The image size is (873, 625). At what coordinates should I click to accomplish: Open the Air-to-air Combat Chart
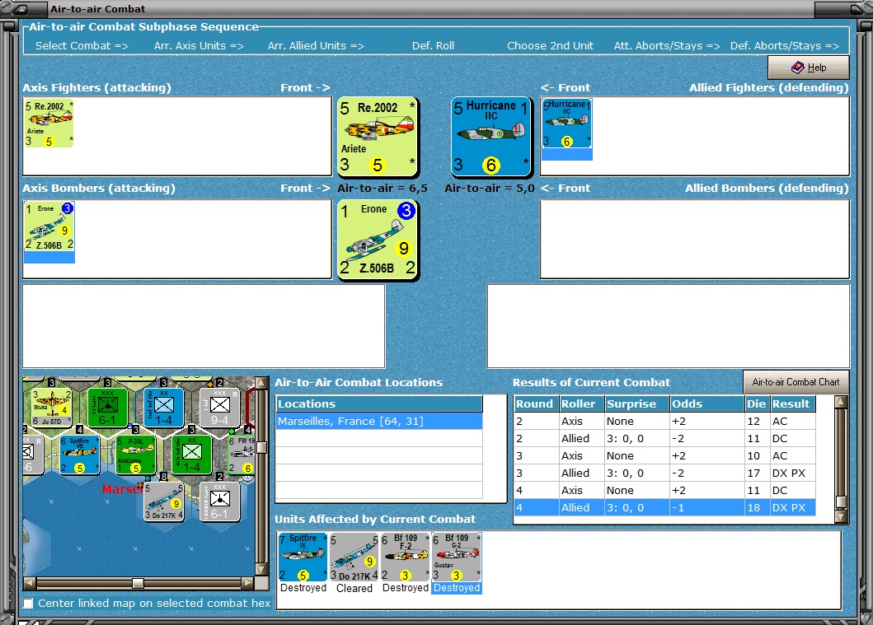pyautogui.click(x=796, y=382)
